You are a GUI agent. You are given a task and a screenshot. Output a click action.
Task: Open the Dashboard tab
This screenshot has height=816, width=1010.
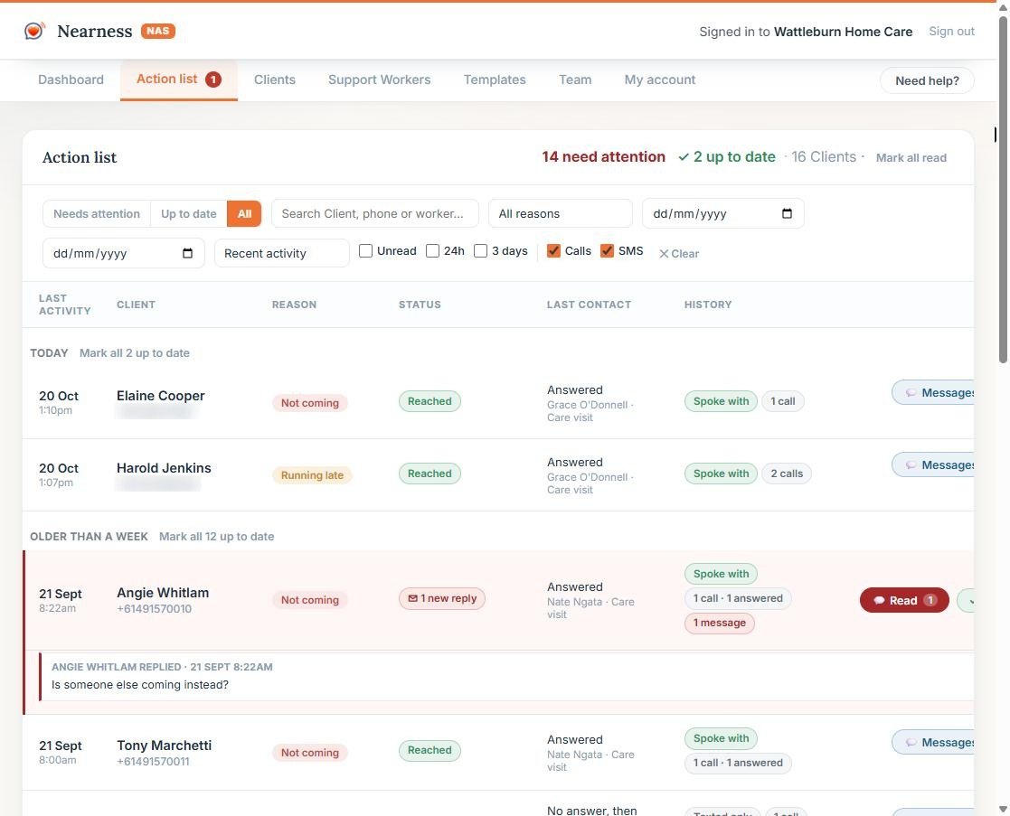(x=71, y=80)
